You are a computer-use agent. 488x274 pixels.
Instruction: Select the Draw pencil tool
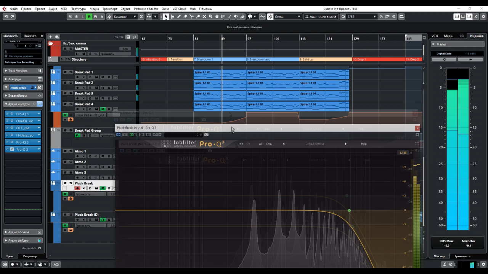(x=179, y=16)
